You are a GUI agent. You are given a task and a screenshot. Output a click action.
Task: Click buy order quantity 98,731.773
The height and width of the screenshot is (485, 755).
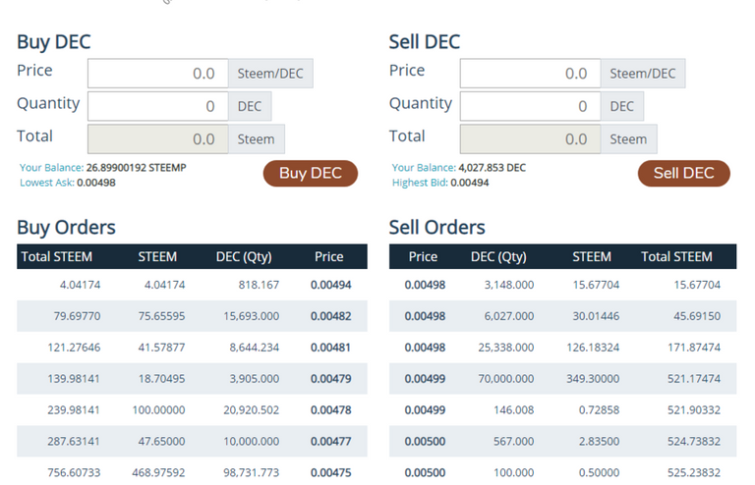click(252, 472)
